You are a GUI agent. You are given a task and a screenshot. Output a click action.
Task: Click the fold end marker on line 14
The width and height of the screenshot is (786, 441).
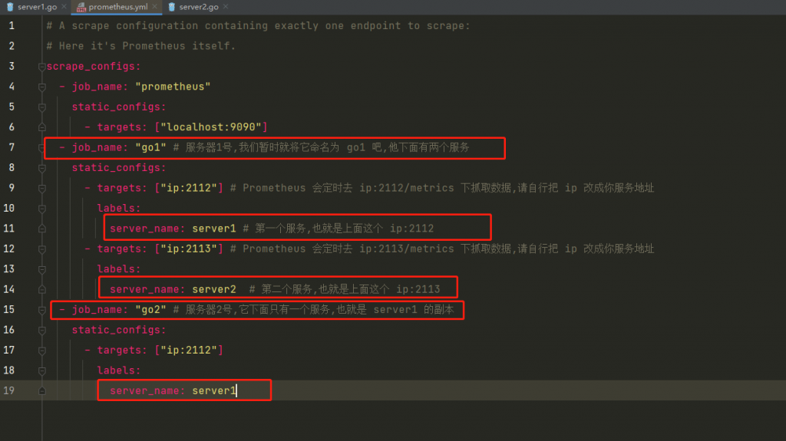tap(42, 290)
